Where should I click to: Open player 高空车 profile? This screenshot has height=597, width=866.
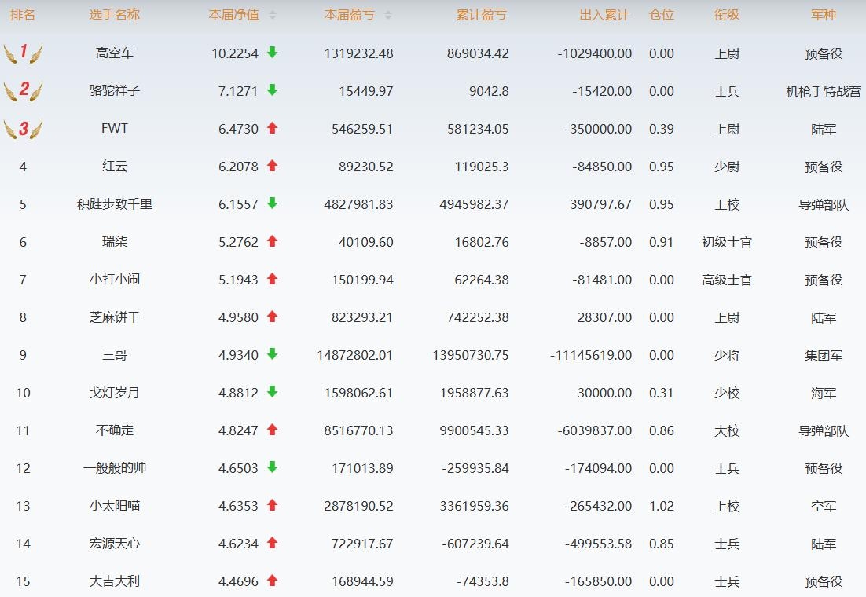click(x=115, y=53)
